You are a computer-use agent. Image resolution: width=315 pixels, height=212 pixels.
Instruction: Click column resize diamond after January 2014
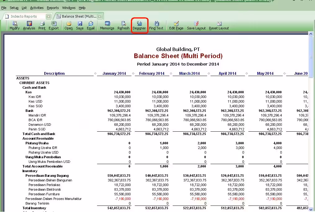pos(133,74)
